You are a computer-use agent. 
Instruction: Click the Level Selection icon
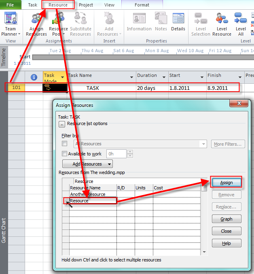[200, 24]
